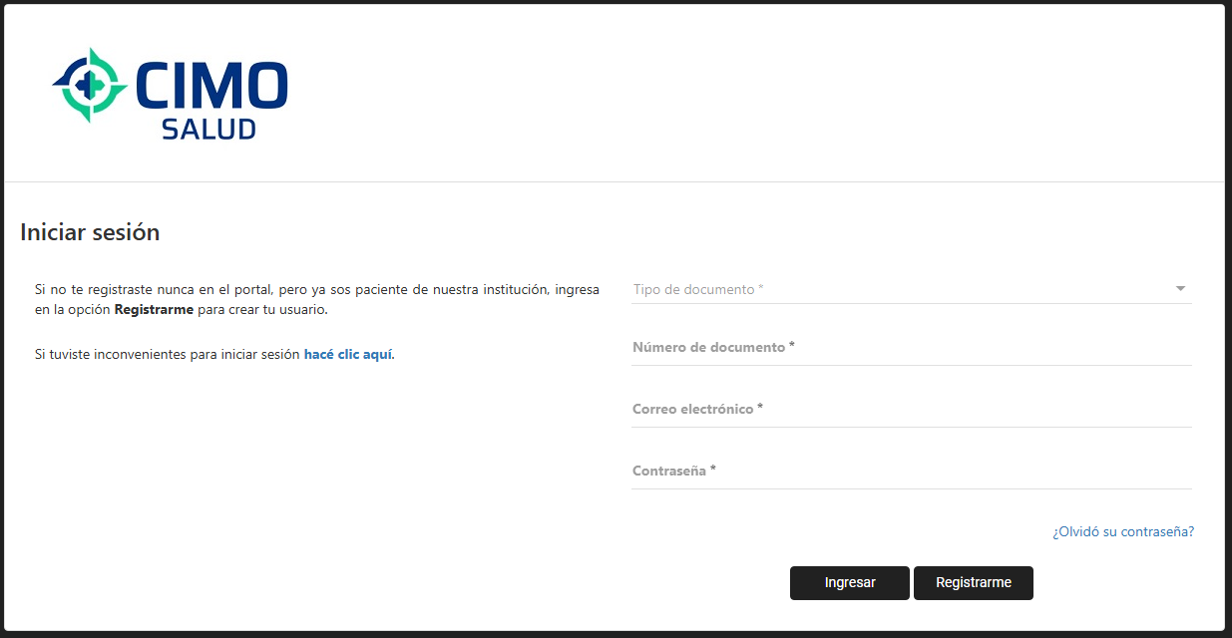Click the Correo electrónico label text
The image size is (1232, 638).
click(x=696, y=410)
